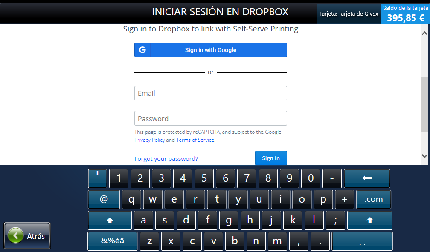Tap the letter e key

(x=174, y=200)
